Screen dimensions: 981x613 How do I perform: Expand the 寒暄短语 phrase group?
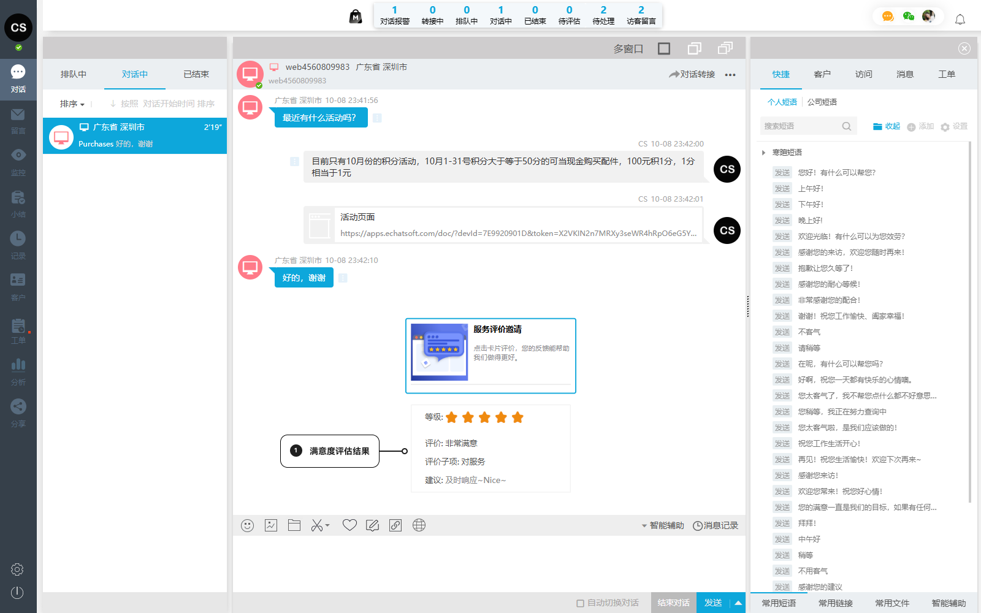(763, 153)
